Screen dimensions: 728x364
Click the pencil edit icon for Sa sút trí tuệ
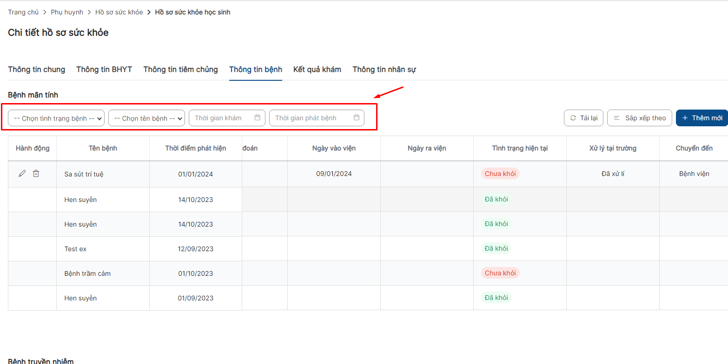click(22, 174)
